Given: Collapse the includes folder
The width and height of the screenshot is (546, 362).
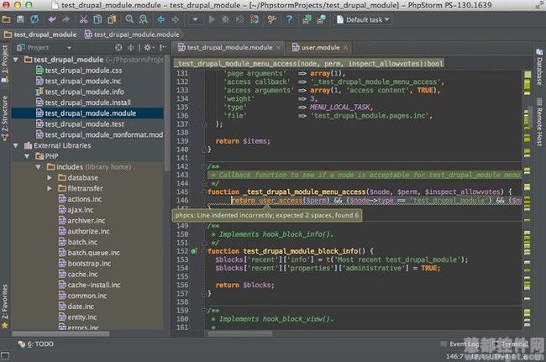Looking at the screenshot, I should coord(39,167).
